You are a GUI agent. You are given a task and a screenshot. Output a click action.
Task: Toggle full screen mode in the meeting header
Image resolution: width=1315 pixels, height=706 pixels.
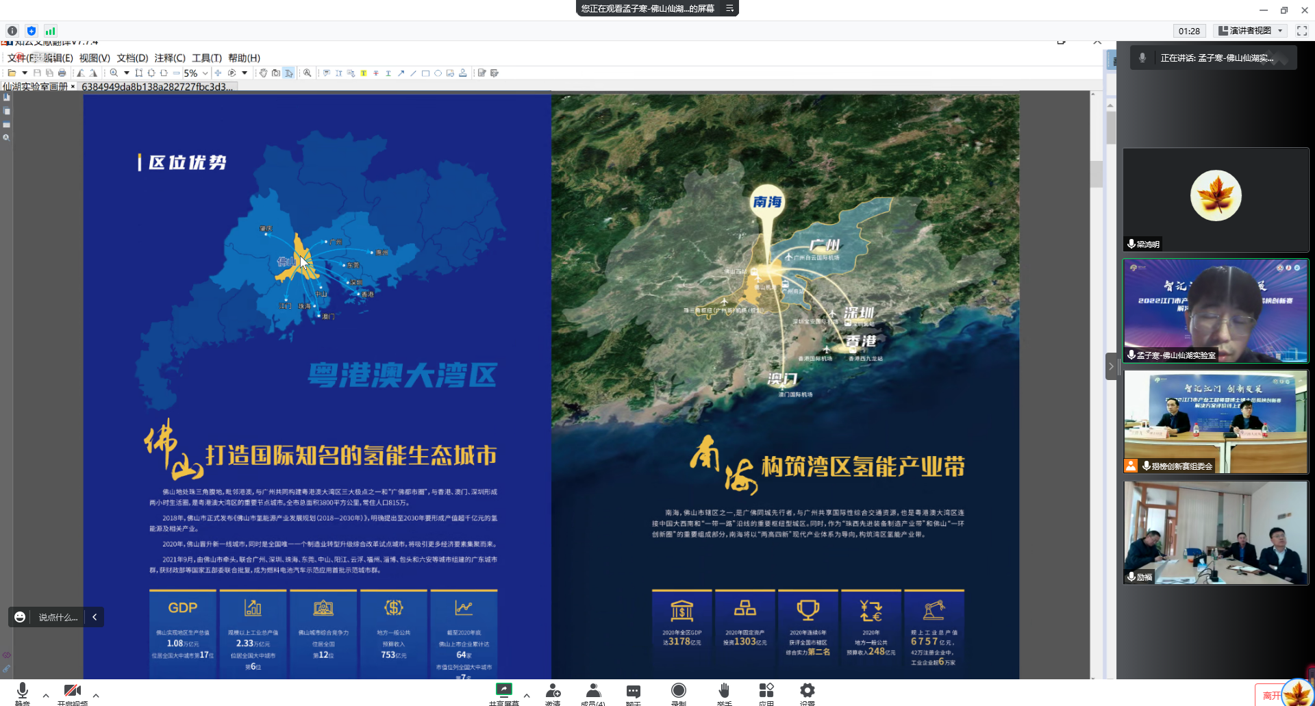click(x=1302, y=31)
